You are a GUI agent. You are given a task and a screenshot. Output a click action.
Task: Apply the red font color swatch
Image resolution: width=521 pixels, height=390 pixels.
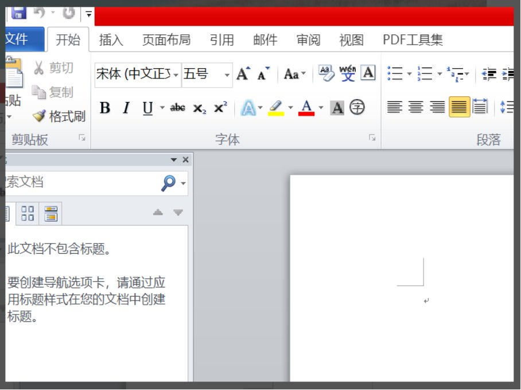pyautogui.click(x=306, y=108)
